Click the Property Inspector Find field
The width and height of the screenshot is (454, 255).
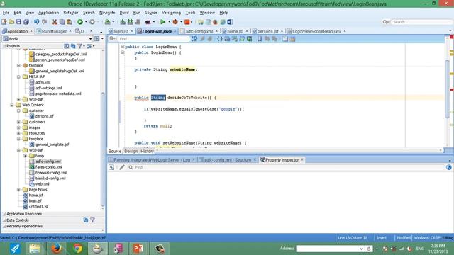(289, 167)
